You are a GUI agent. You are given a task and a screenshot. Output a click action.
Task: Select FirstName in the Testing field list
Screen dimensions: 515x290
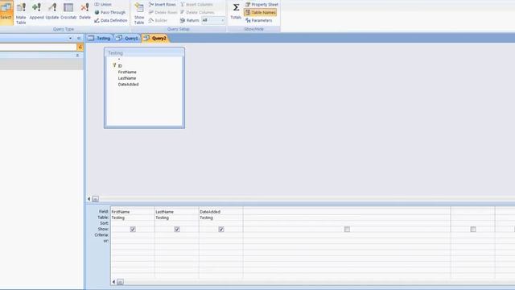coord(127,72)
